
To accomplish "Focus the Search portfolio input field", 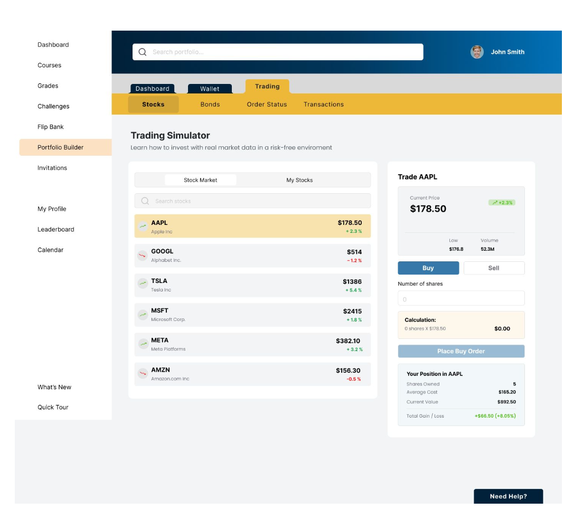I will [x=278, y=52].
